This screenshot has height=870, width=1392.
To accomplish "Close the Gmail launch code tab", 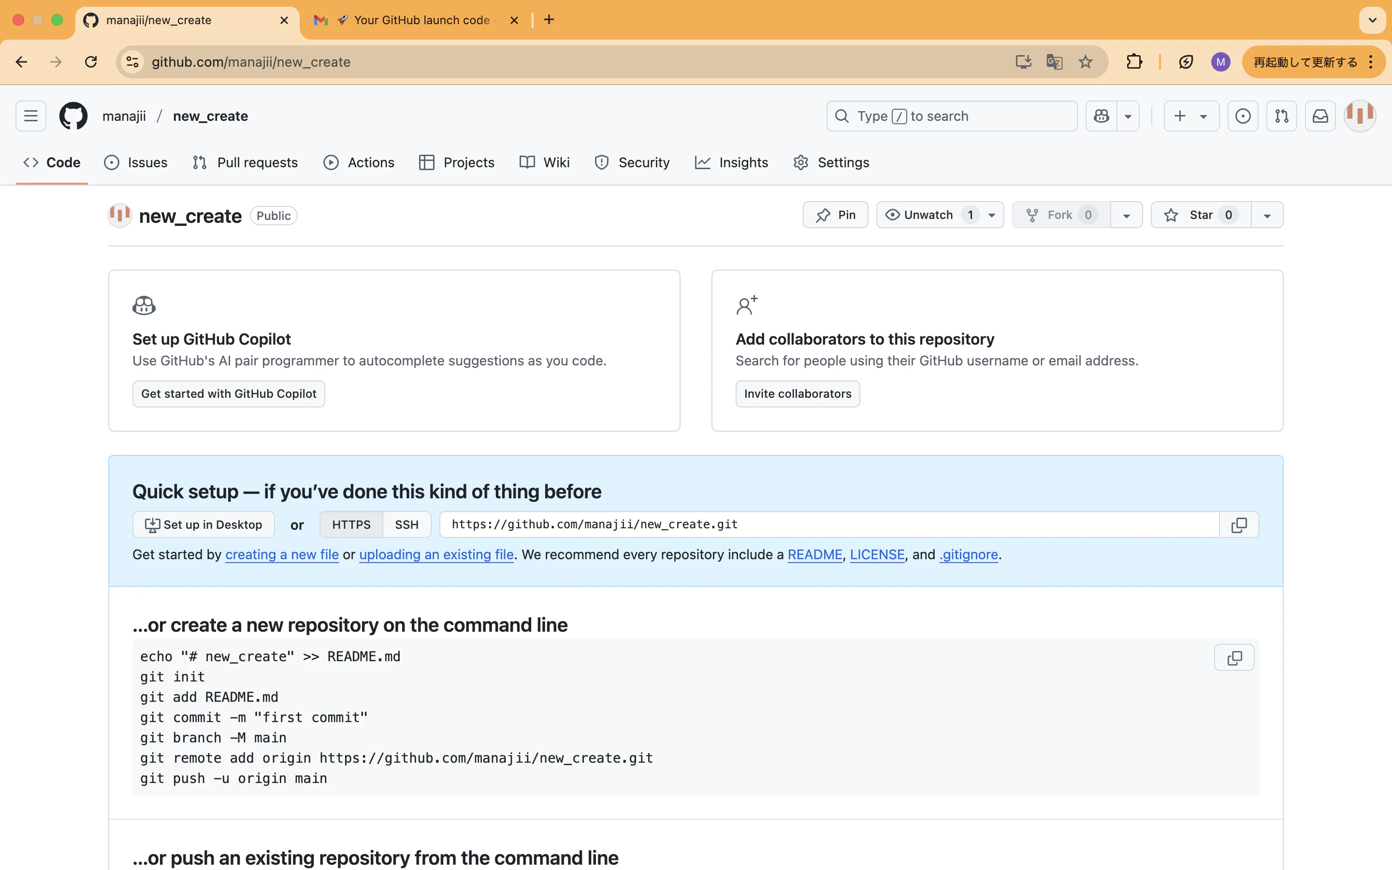I will [x=514, y=21].
